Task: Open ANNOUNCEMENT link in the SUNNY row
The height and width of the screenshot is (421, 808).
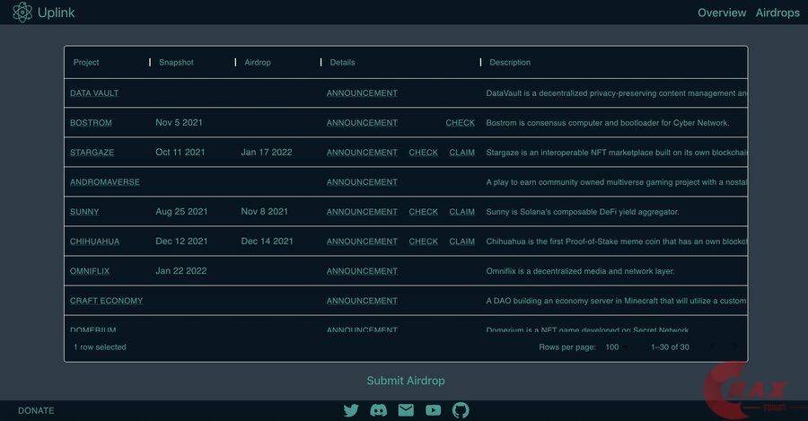Action: tap(363, 212)
